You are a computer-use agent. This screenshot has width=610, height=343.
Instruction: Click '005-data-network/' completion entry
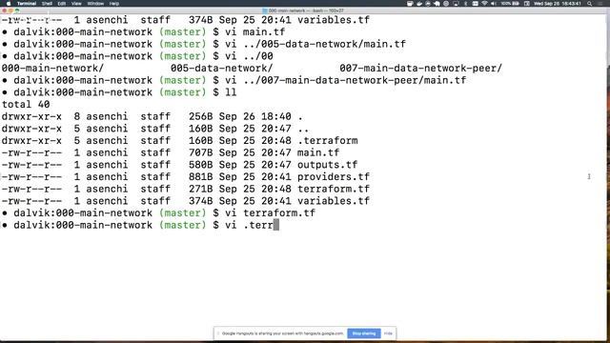pyautogui.click(x=222, y=68)
